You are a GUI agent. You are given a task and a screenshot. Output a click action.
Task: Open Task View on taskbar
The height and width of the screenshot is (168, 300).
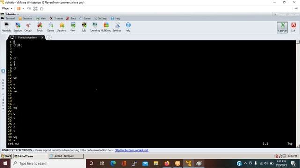(102, 163)
